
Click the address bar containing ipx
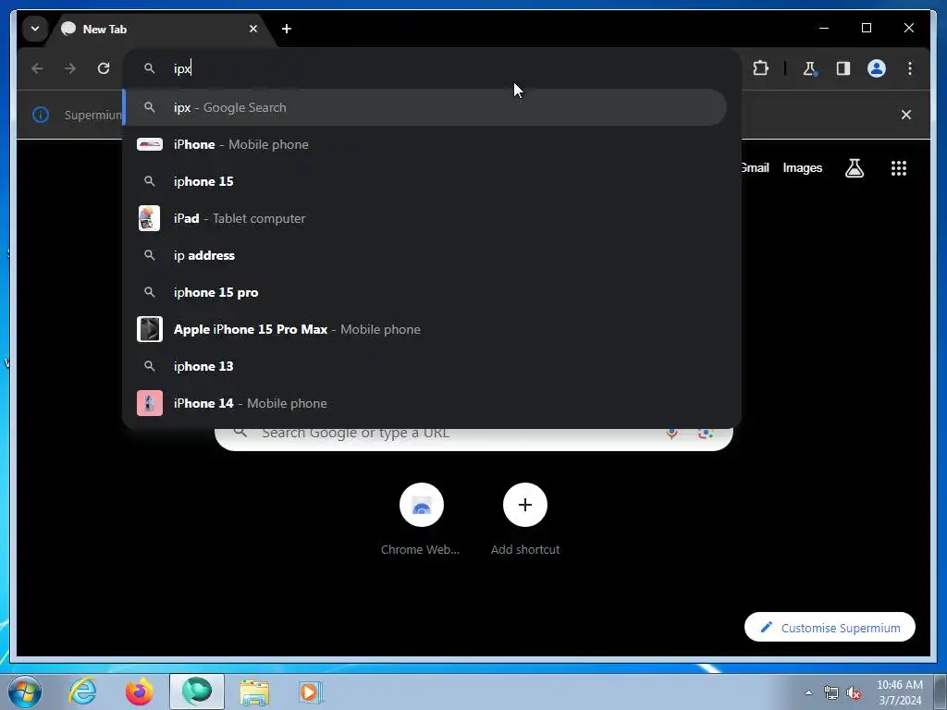431,68
